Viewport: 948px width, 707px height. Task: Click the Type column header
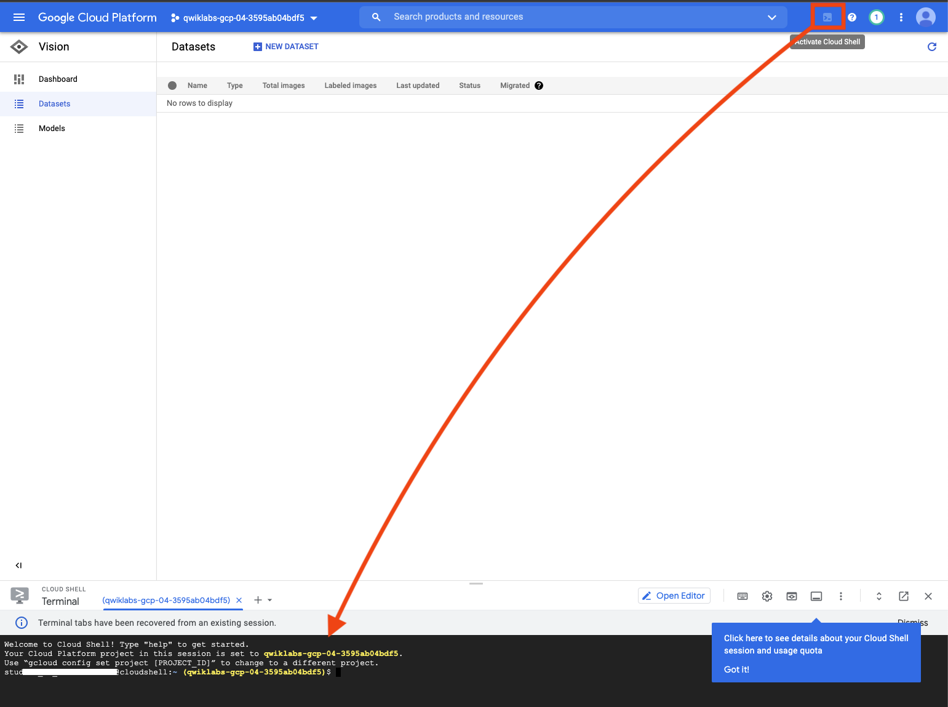[235, 86]
